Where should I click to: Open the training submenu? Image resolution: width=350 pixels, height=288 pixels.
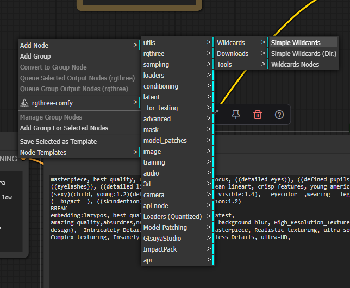coord(178,162)
